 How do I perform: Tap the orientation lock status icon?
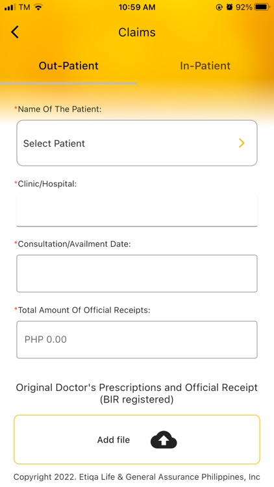pos(219,7)
